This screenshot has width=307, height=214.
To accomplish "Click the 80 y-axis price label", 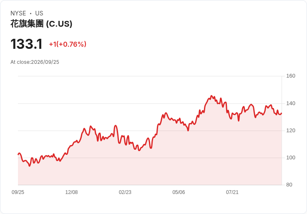I will (289, 185).
